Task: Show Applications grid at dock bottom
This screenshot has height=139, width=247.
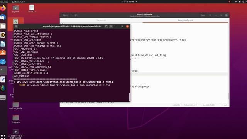Action: (3, 137)
